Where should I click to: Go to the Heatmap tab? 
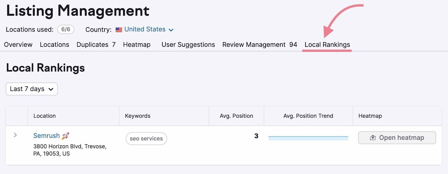coord(137,45)
